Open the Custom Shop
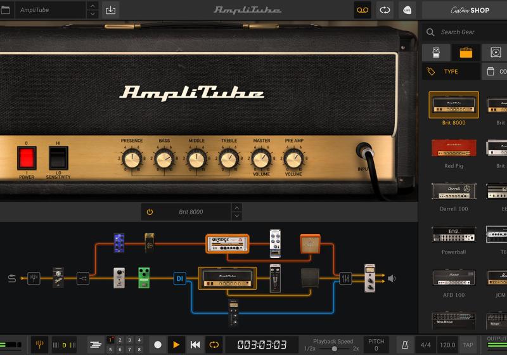Viewport: 507px width, 355px height. [x=470, y=10]
